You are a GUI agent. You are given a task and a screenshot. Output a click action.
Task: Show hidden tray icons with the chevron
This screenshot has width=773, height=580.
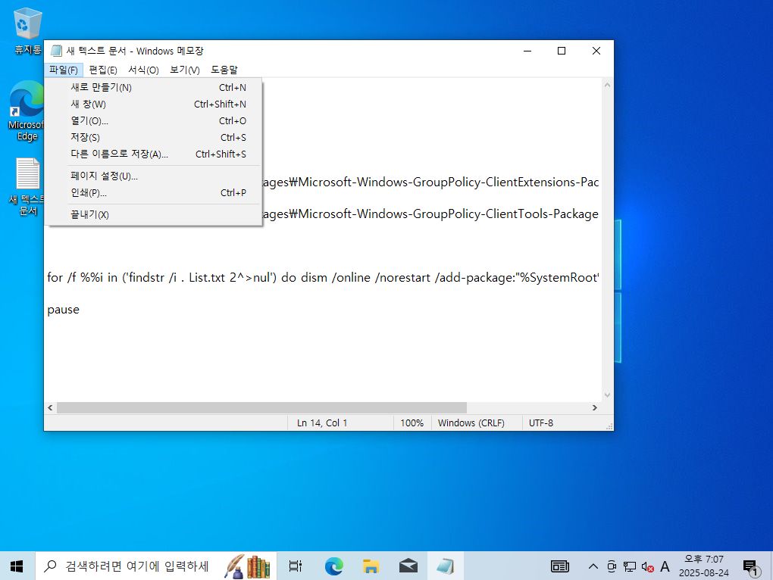point(593,566)
